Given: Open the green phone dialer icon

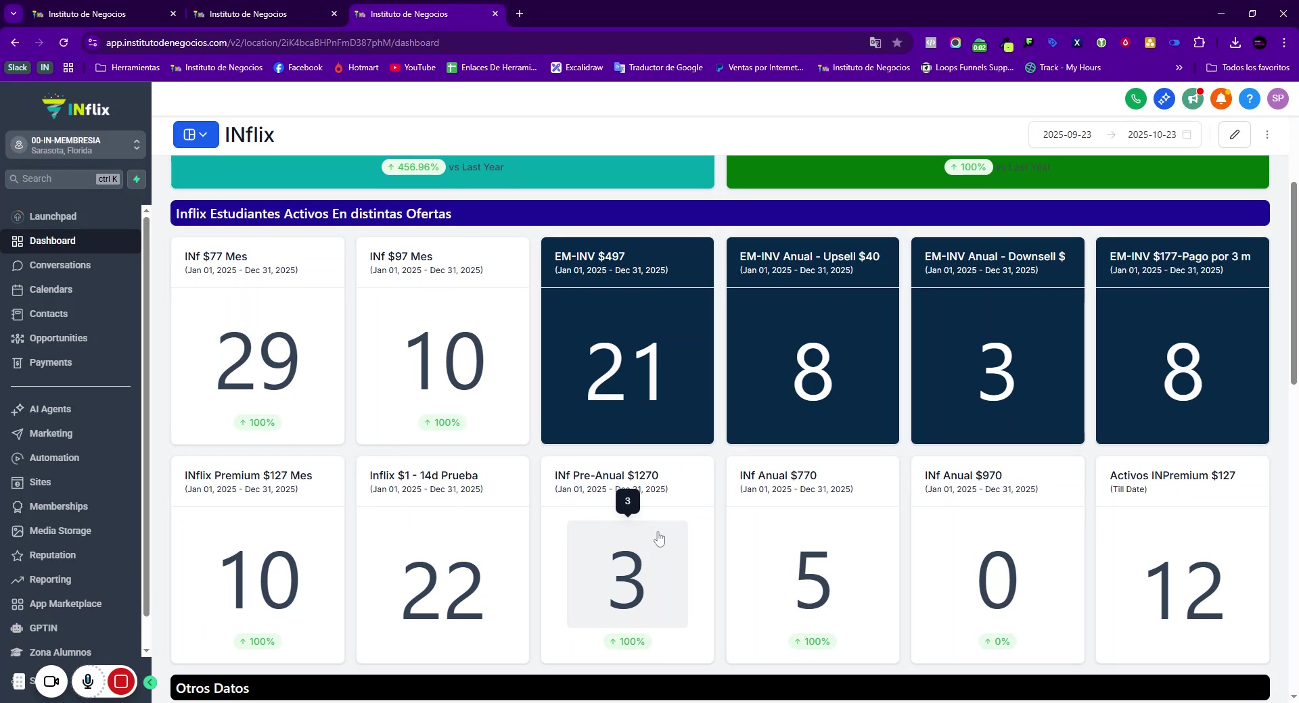Looking at the screenshot, I should pos(1136,99).
